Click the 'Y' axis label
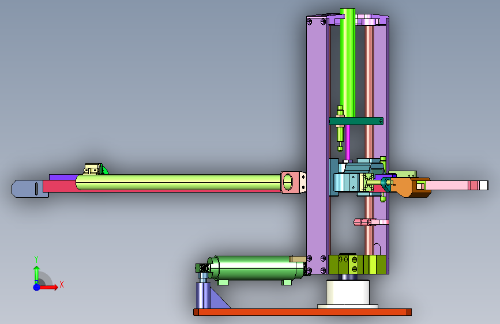The height and width of the screenshot is (324, 500). (36, 259)
